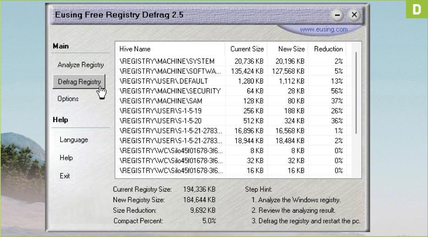This screenshot has width=428, height=237.
Task: Click the 9,692 KB size reduction value
Action: pyautogui.click(x=203, y=210)
